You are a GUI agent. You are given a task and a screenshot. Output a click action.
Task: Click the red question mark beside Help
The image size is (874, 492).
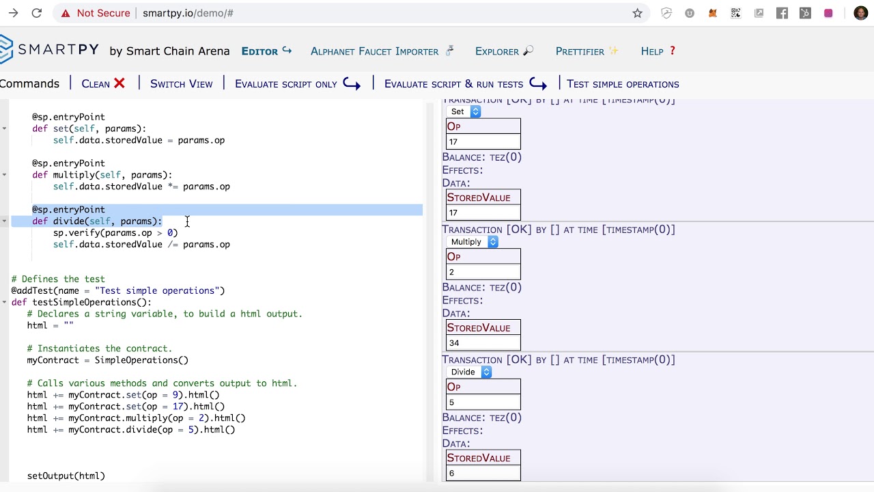pyautogui.click(x=672, y=51)
